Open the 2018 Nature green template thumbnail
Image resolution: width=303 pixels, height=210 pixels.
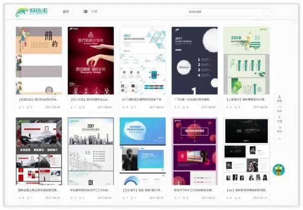246,60
